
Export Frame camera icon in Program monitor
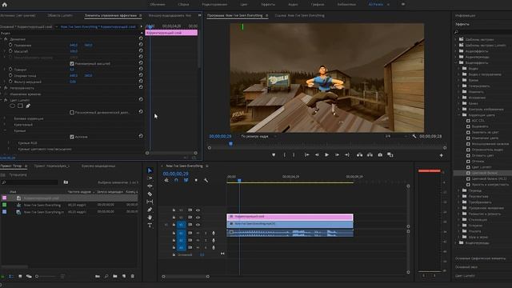click(380, 154)
